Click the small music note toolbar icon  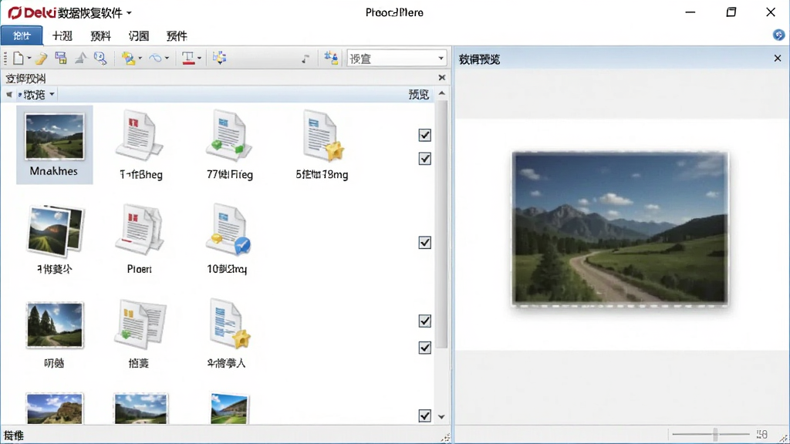[x=306, y=59]
